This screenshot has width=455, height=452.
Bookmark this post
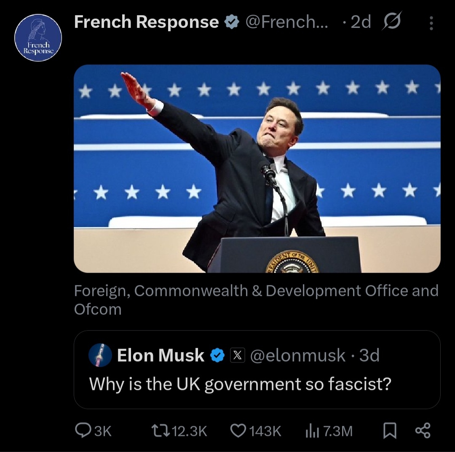point(390,430)
